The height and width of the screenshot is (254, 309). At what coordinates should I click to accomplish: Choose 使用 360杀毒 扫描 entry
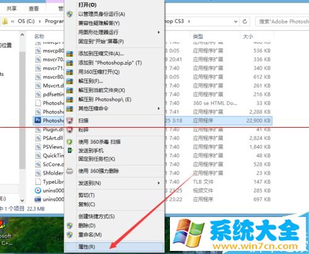[x=99, y=142]
